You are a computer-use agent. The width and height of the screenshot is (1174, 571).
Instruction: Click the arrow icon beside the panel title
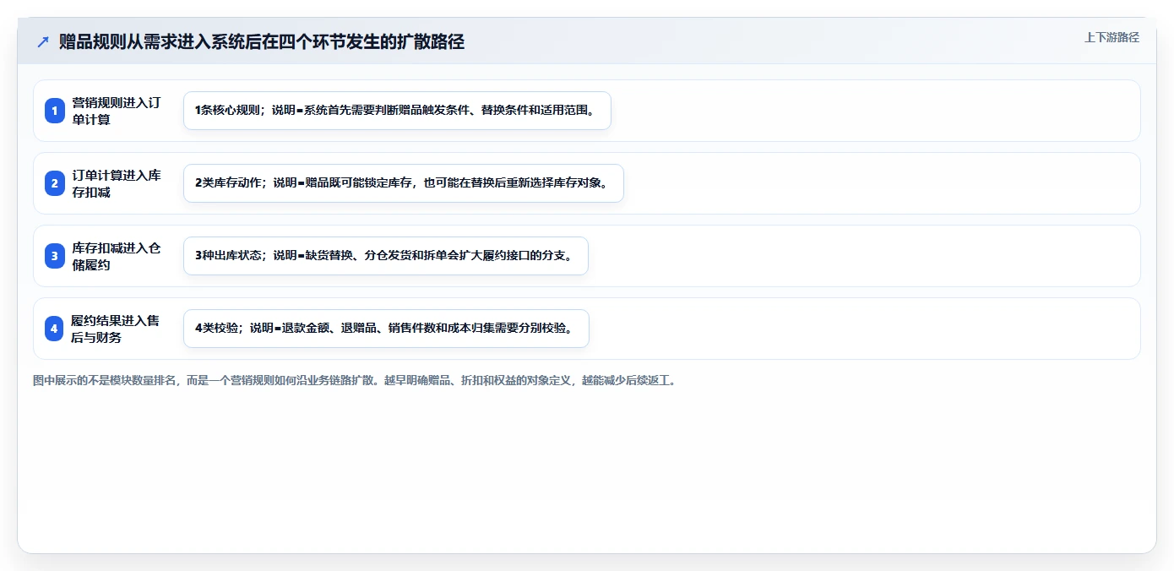click(x=43, y=41)
